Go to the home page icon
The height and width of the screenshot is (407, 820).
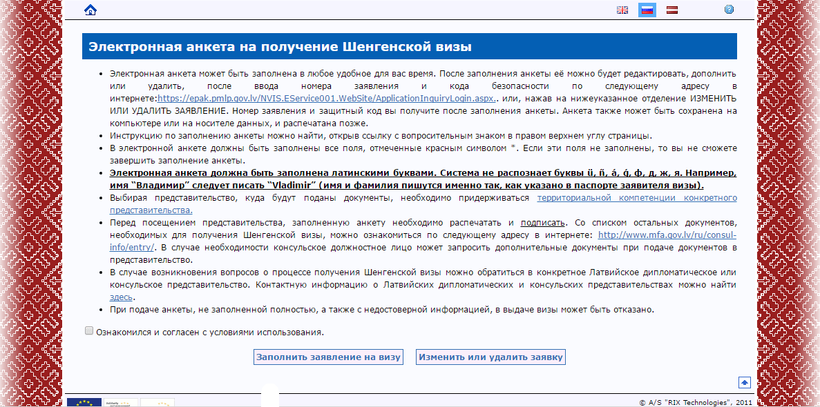point(90,10)
